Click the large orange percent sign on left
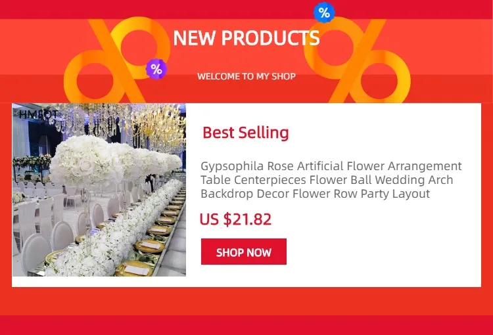493x335 pixels. click(x=117, y=60)
